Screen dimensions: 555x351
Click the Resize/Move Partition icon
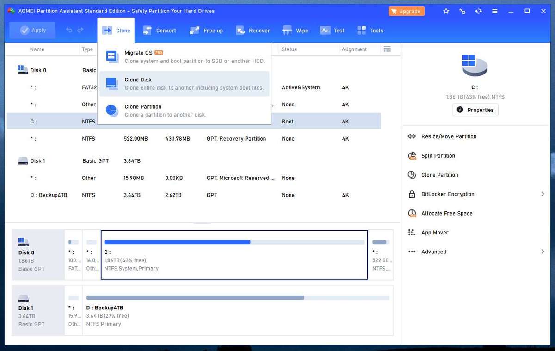[412, 136]
